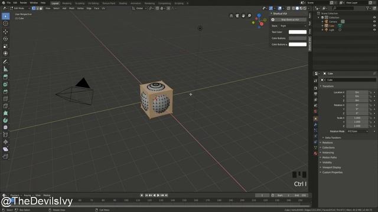Hide the Collection in the outliner

pos(374,18)
